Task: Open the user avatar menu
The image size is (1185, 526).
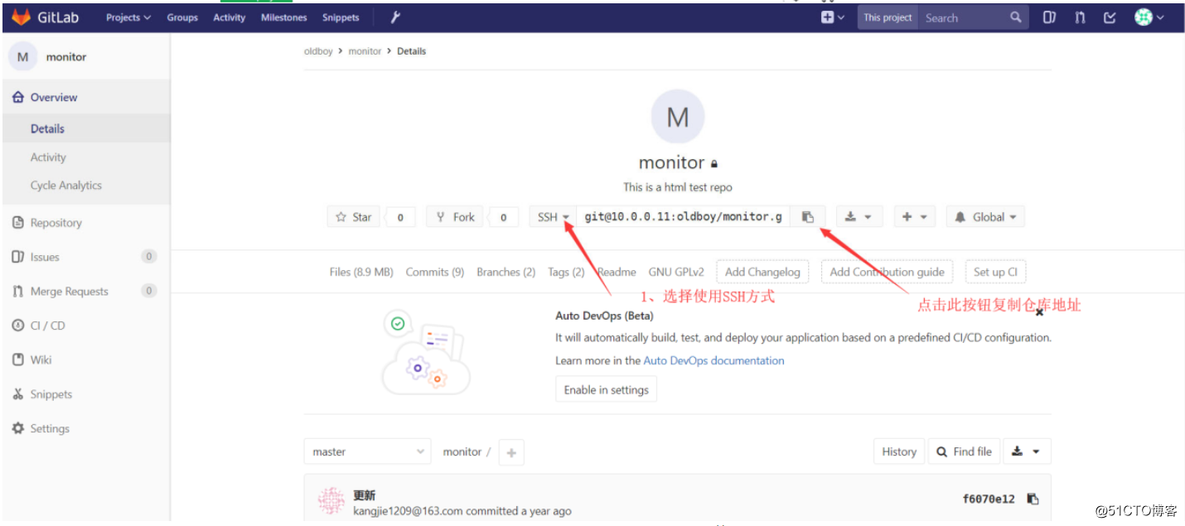Action: (x=1149, y=17)
